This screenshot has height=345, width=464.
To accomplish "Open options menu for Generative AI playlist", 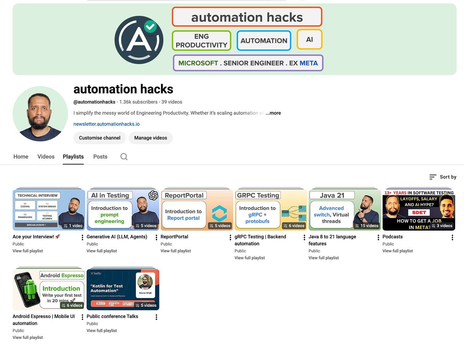I will click(x=156, y=237).
